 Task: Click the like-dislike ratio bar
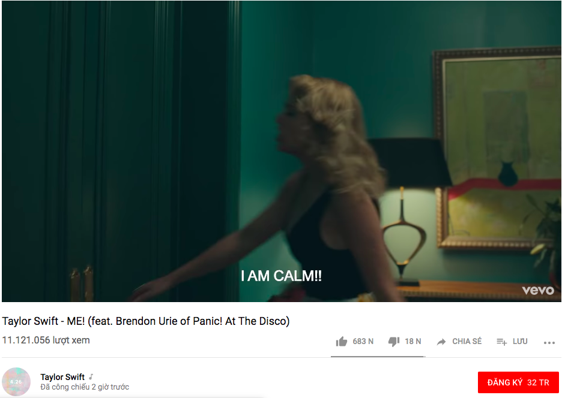coord(378,357)
